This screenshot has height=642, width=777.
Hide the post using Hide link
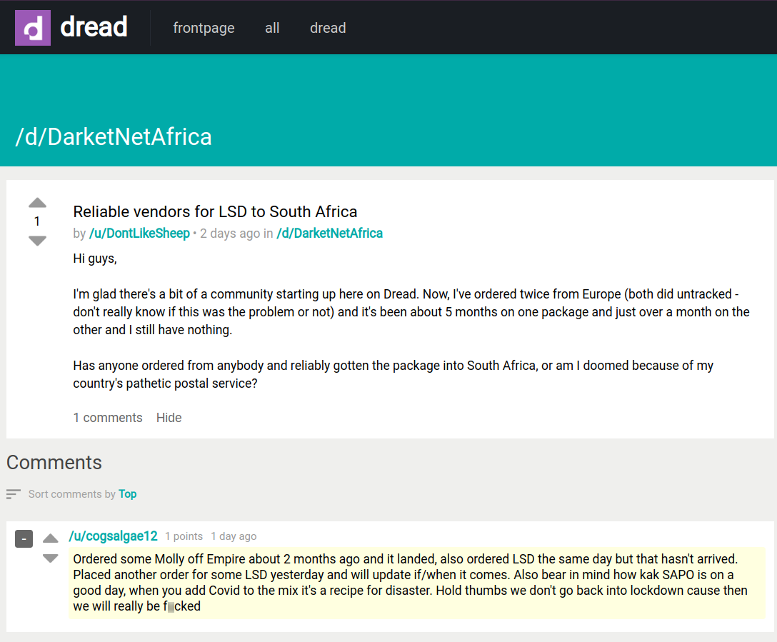coord(169,418)
